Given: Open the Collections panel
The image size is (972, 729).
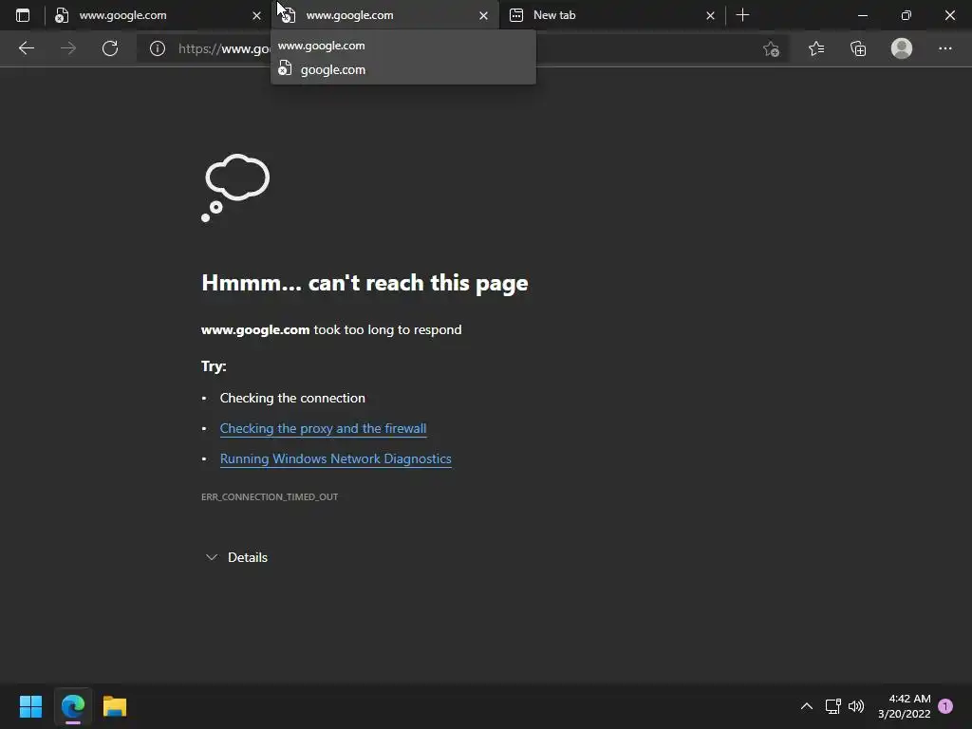Looking at the screenshot, I should pos(858,48).
